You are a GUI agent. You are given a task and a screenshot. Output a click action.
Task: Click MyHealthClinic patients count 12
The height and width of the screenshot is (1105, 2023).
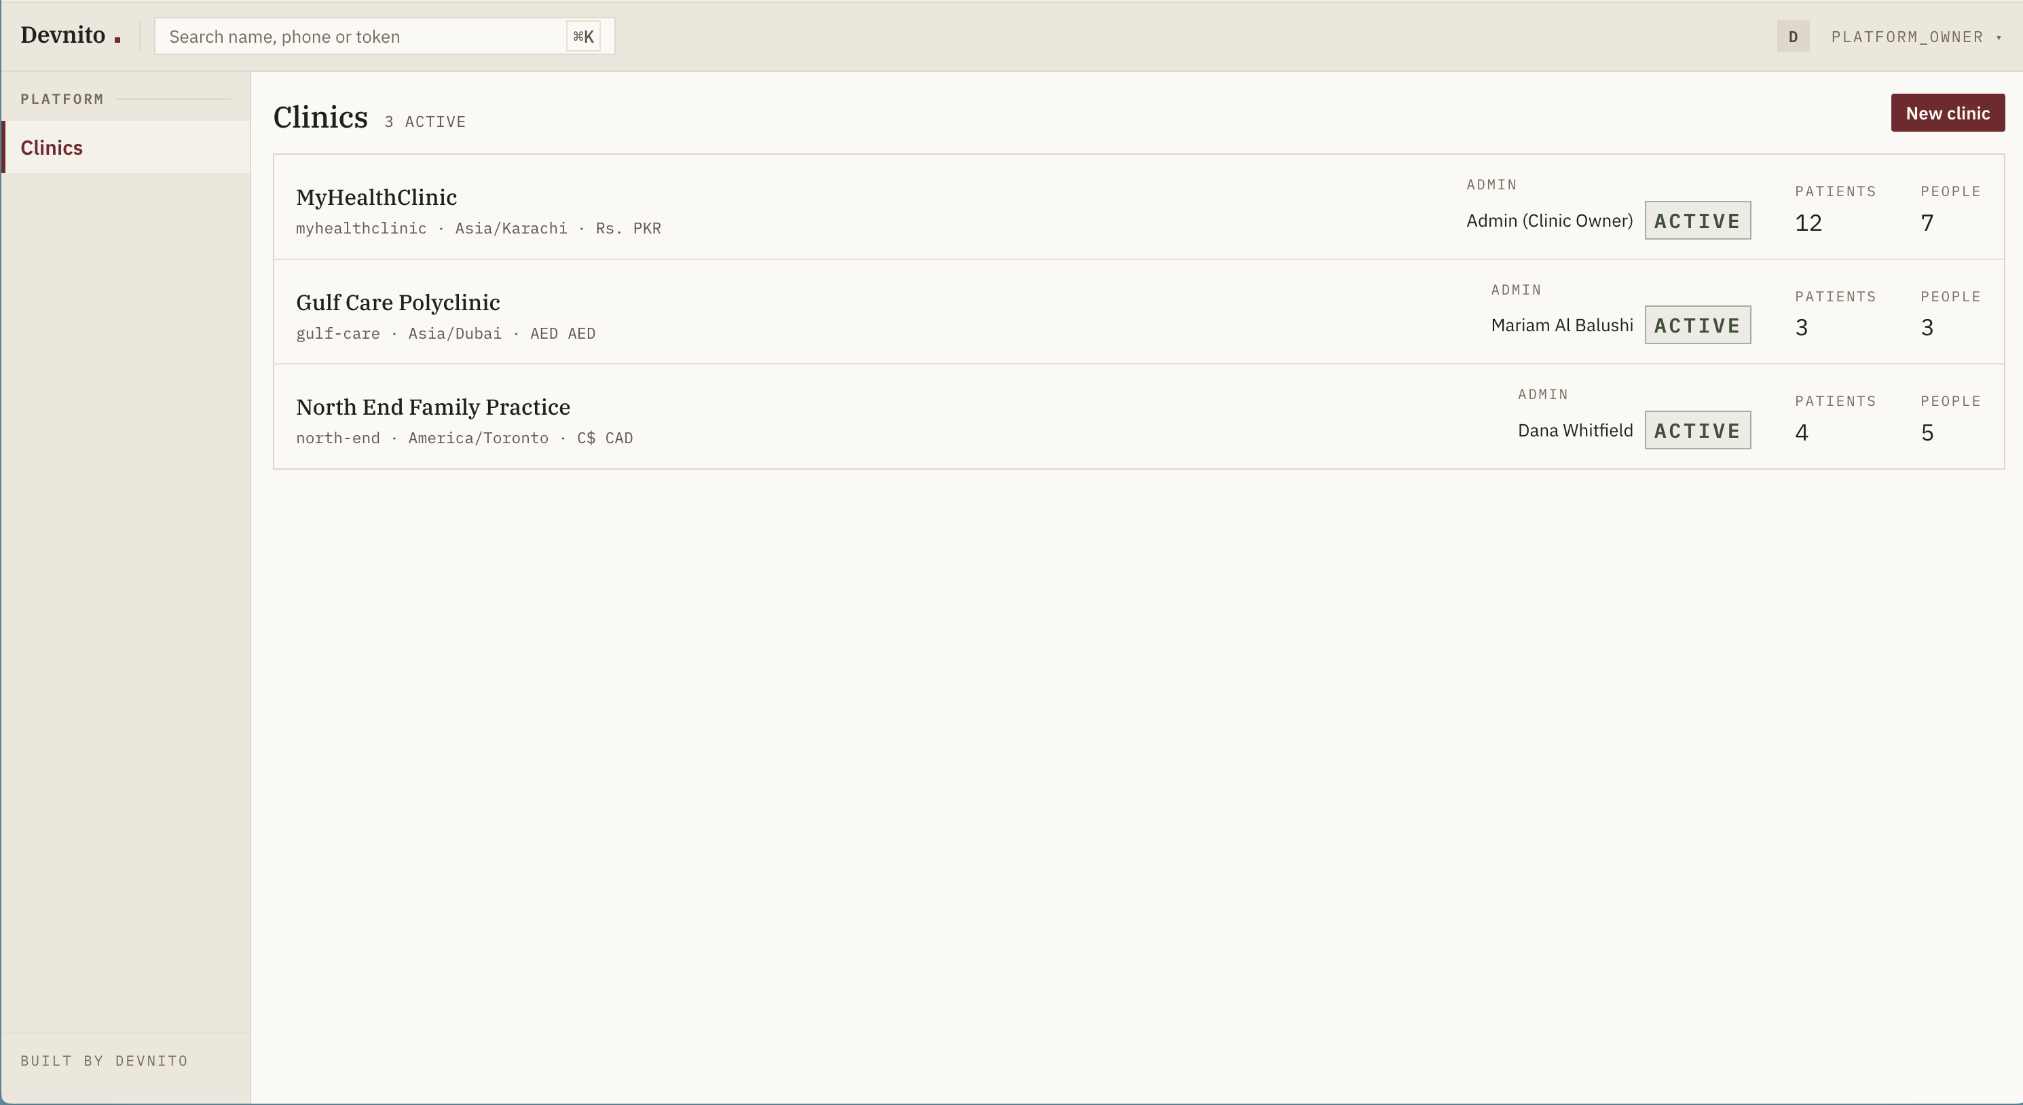point(1808,223)
